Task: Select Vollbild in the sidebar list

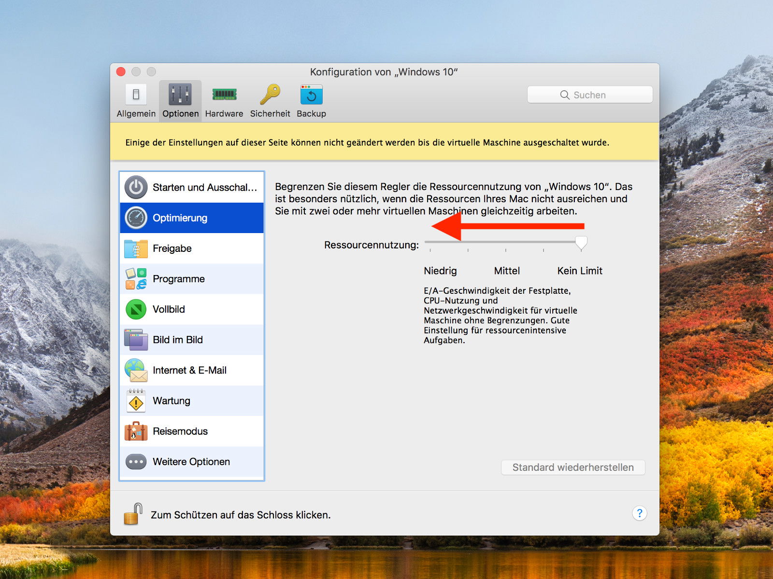Action: coord(192,309)
